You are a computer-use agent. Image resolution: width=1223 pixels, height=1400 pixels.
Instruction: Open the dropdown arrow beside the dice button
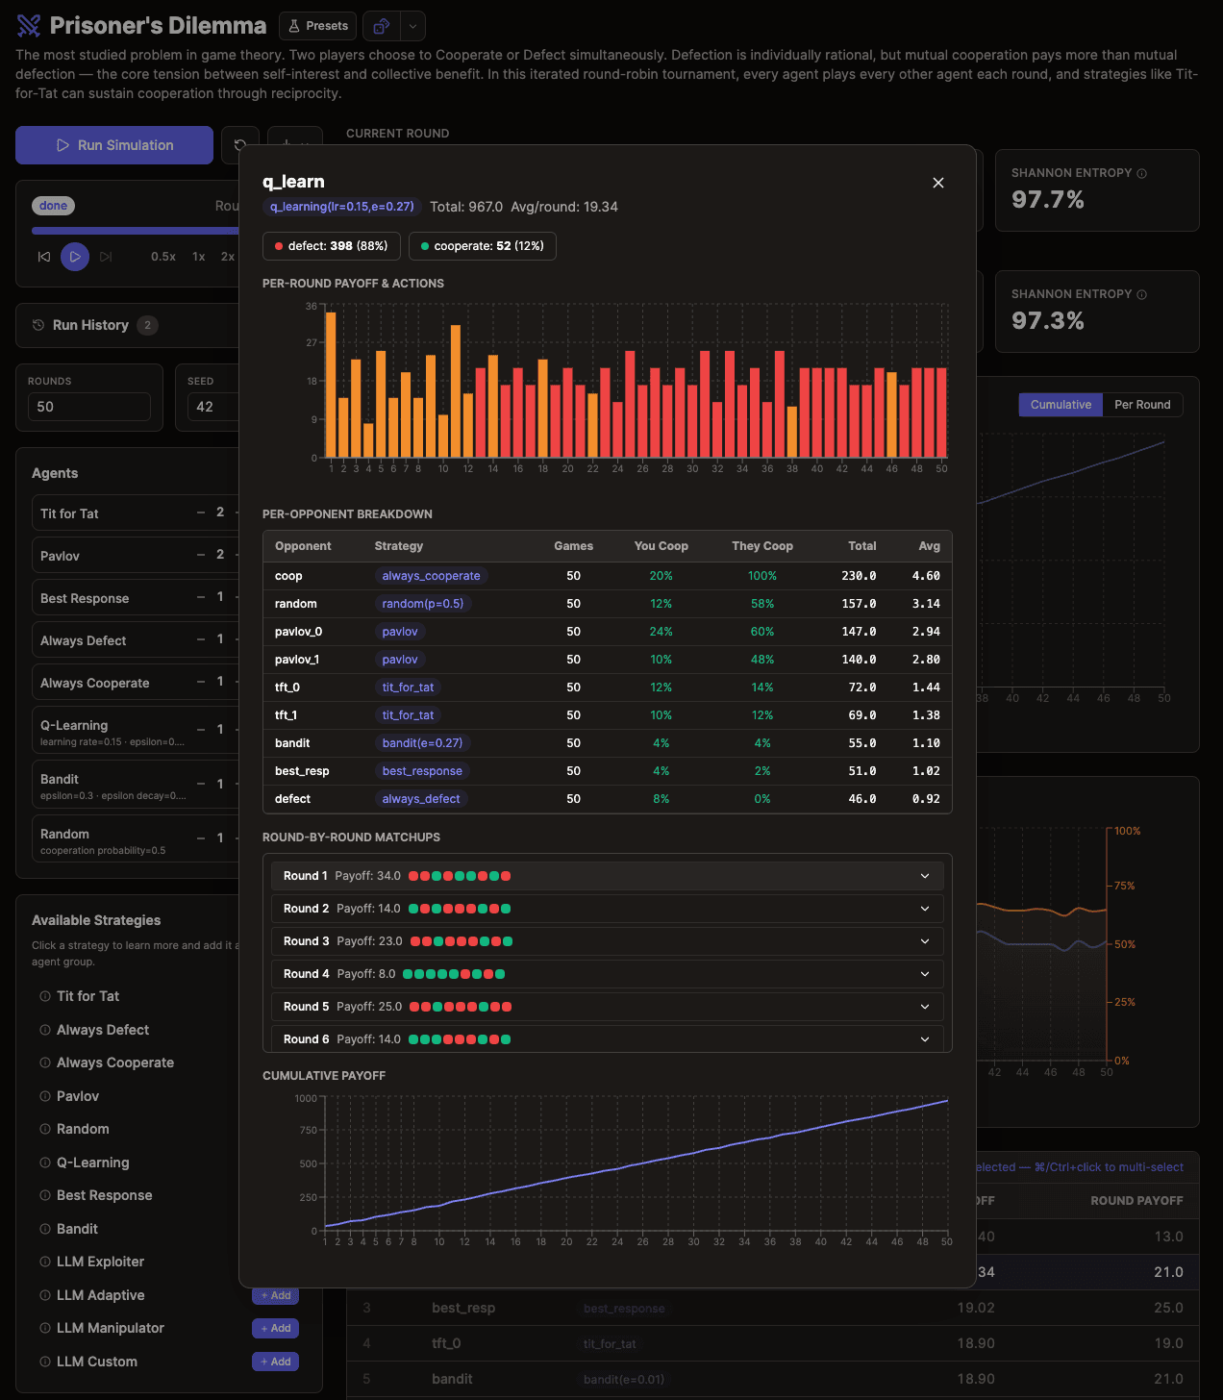(x=412, y=26)
